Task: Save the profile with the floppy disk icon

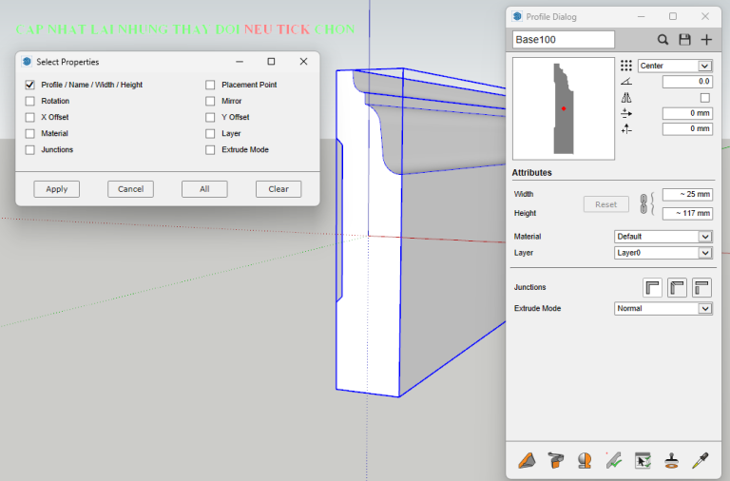Action: coord(684,40)
